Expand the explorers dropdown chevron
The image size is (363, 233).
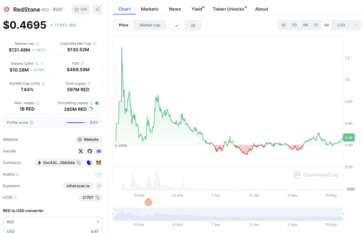[99, 186]
